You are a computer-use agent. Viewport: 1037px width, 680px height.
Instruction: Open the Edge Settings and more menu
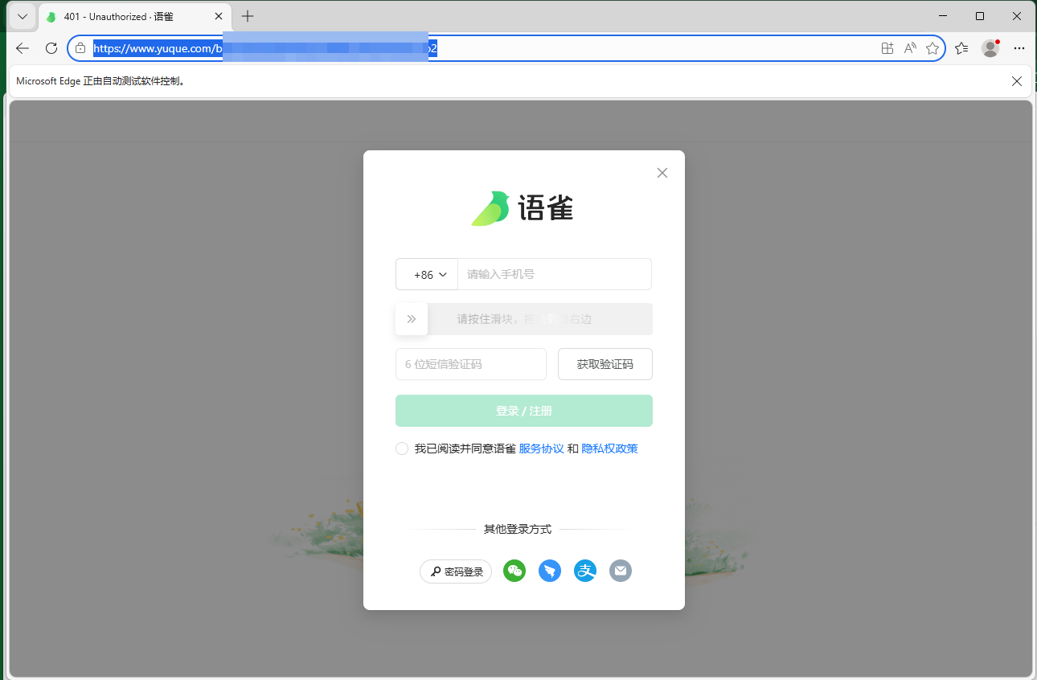click(1019, 48)
